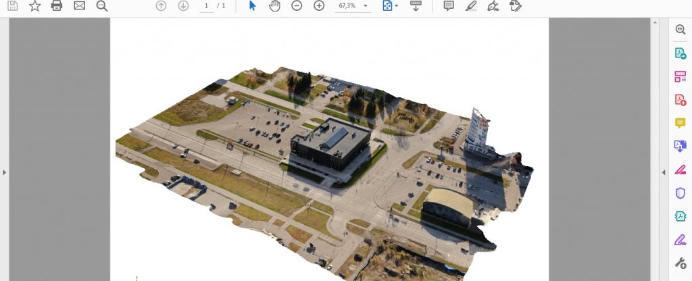The image size is (692, 281).
Task: Open the zoom level dropdown arrow
Action: click(366, 5)
